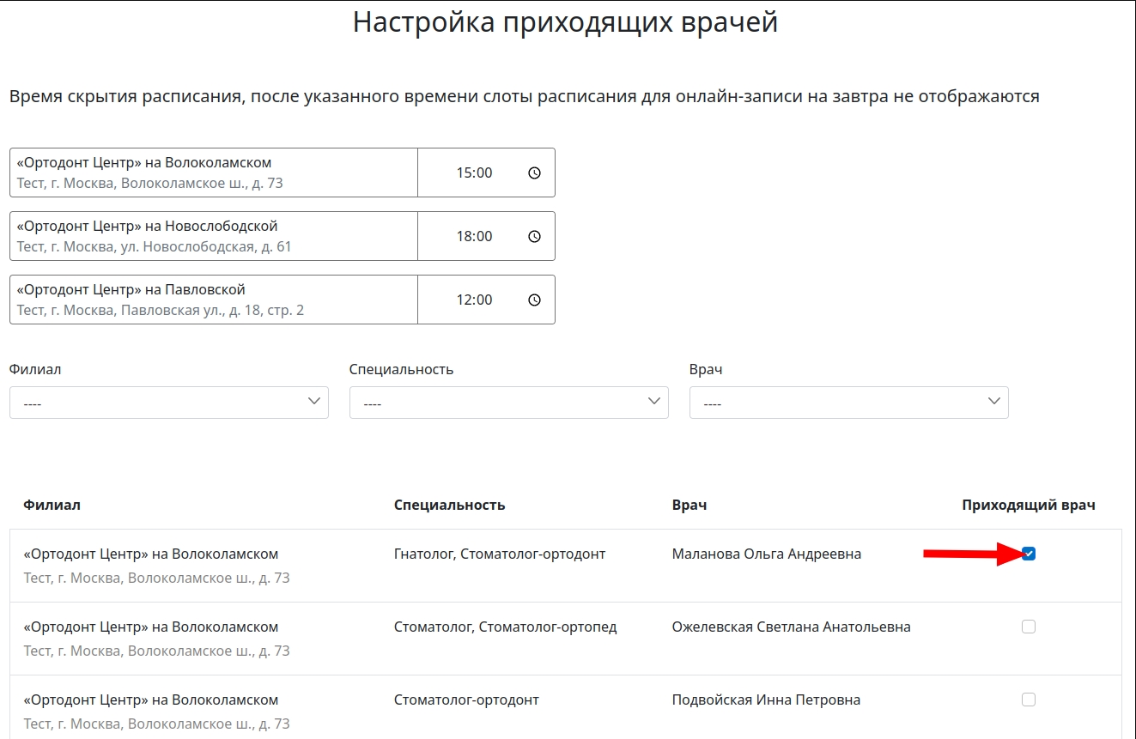This screenshot has height=739, width=1136.
Task: Click the Специальность column header
Action: tap(449, 505)
